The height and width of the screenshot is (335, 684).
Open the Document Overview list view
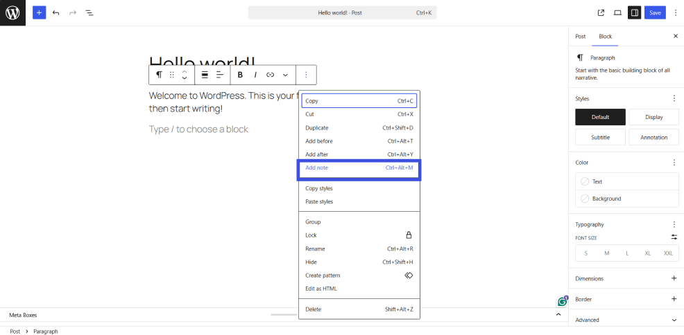pos(89,12)
